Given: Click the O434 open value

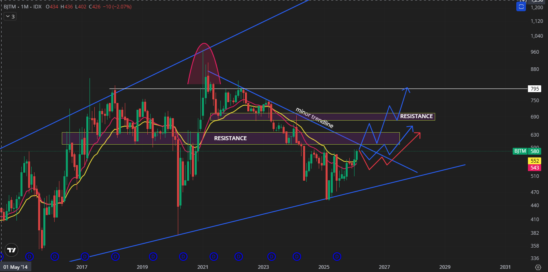Looking at the screenshot, I should [x=51, y=7].
